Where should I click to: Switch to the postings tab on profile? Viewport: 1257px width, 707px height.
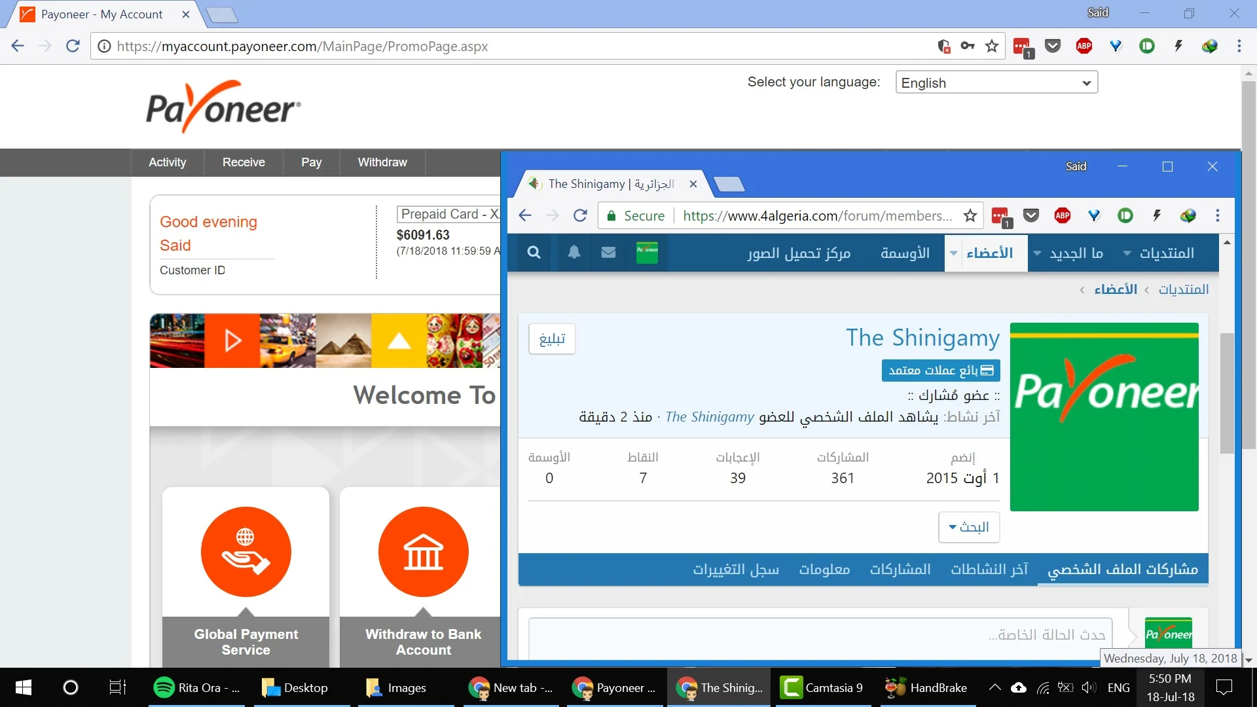[x=900, y=570]
